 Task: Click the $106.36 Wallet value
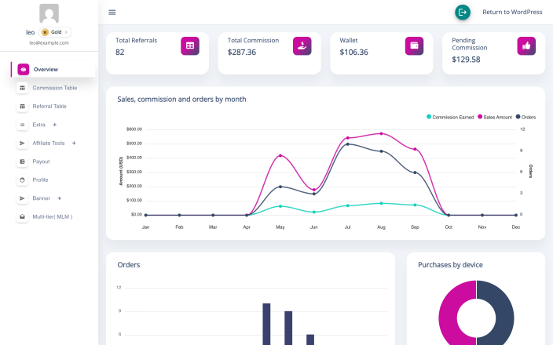[353, 52]
